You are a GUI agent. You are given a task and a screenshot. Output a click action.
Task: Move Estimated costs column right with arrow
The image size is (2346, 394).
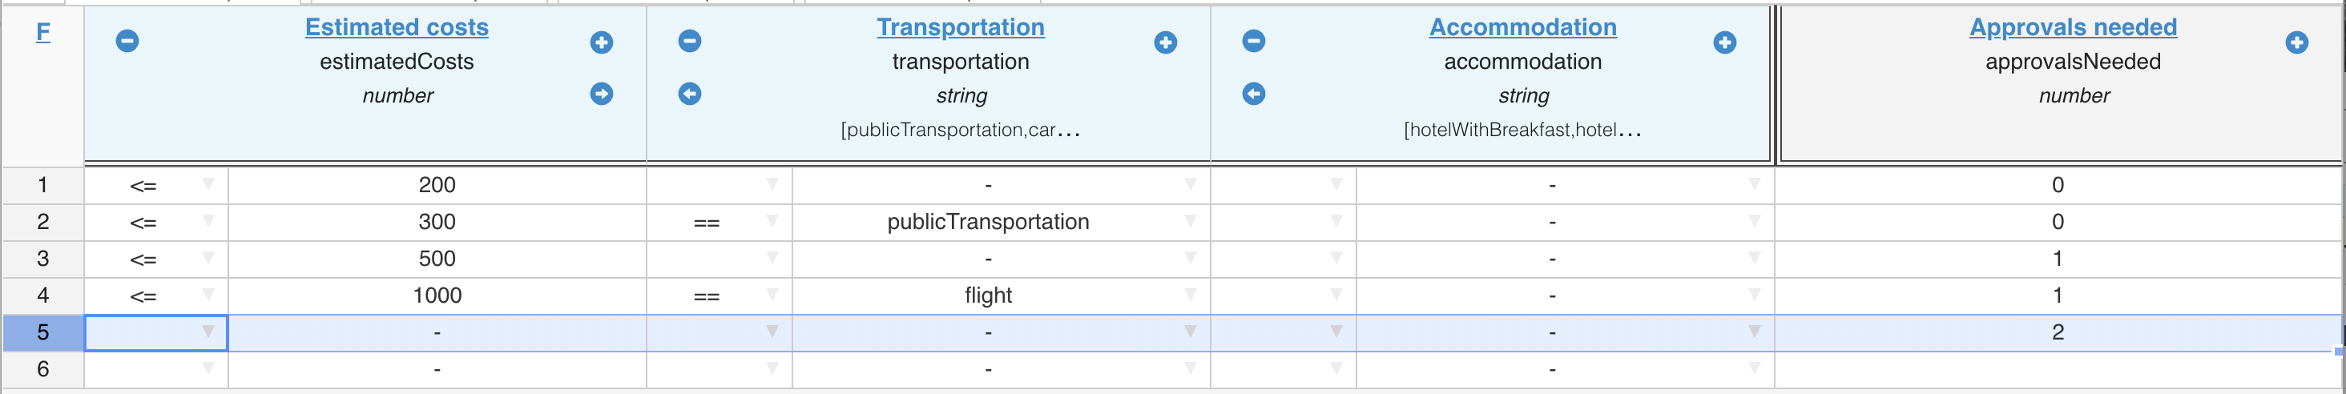click(x=601, y=94)
